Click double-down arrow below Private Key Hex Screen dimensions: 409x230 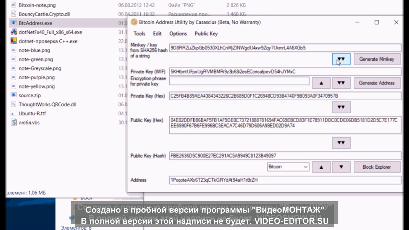tap(341, 107)
